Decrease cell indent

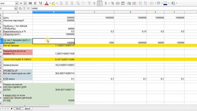(146, 3)
